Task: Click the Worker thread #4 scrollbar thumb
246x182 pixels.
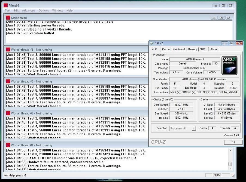Action: [230, 164]
